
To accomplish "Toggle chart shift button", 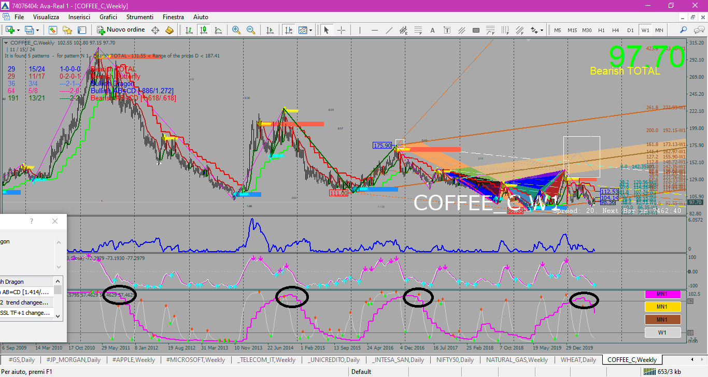I will point(288,30).
